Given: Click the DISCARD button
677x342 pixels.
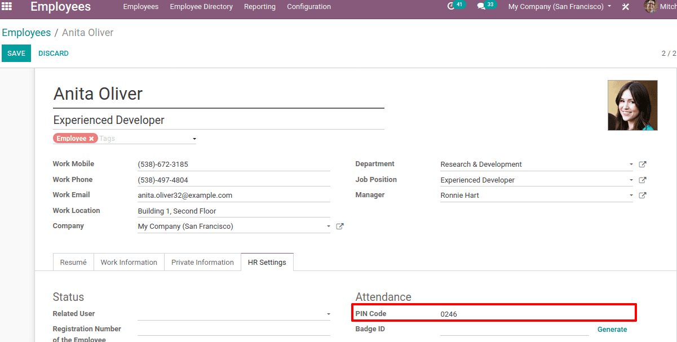Looking at the screenshot, I should coord(54,53).
